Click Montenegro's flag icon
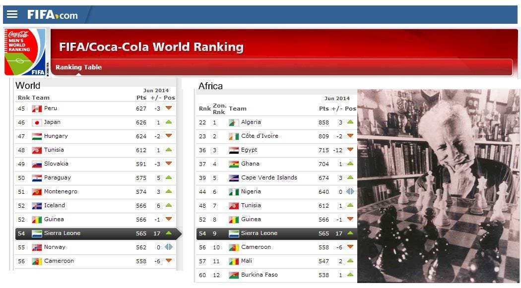 [37, 192]
